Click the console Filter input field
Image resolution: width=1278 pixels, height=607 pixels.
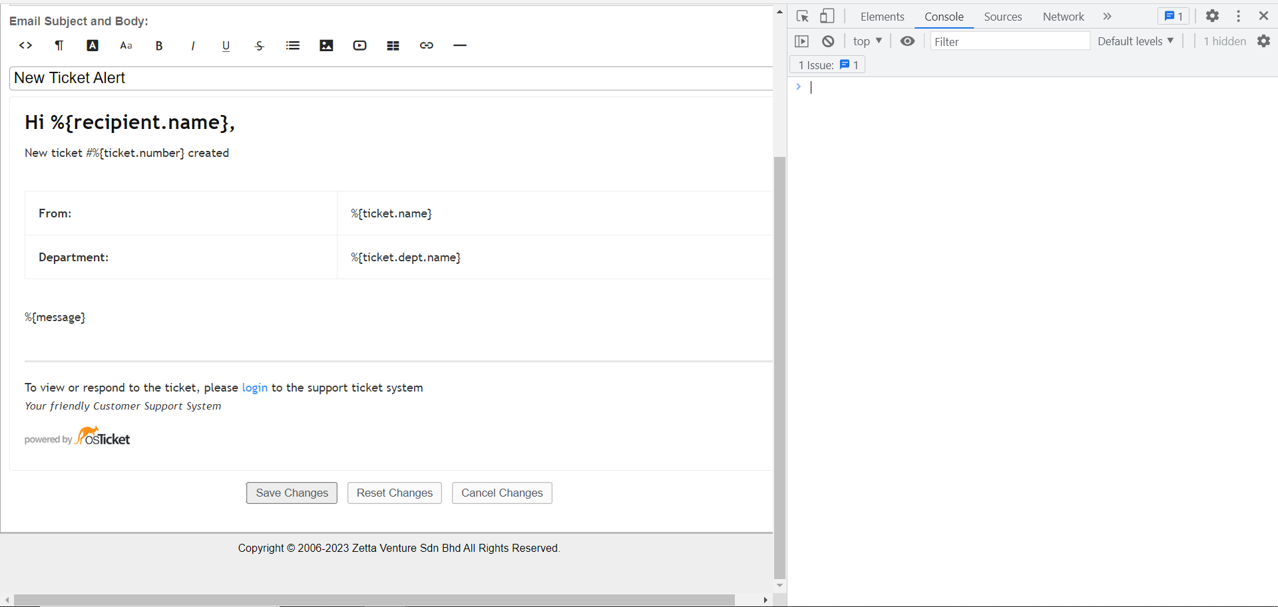click(1009, 41)
